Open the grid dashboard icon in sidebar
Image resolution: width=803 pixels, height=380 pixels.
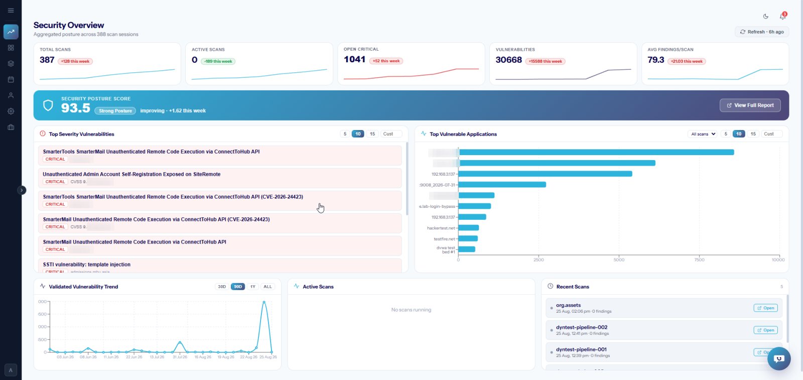11,48
